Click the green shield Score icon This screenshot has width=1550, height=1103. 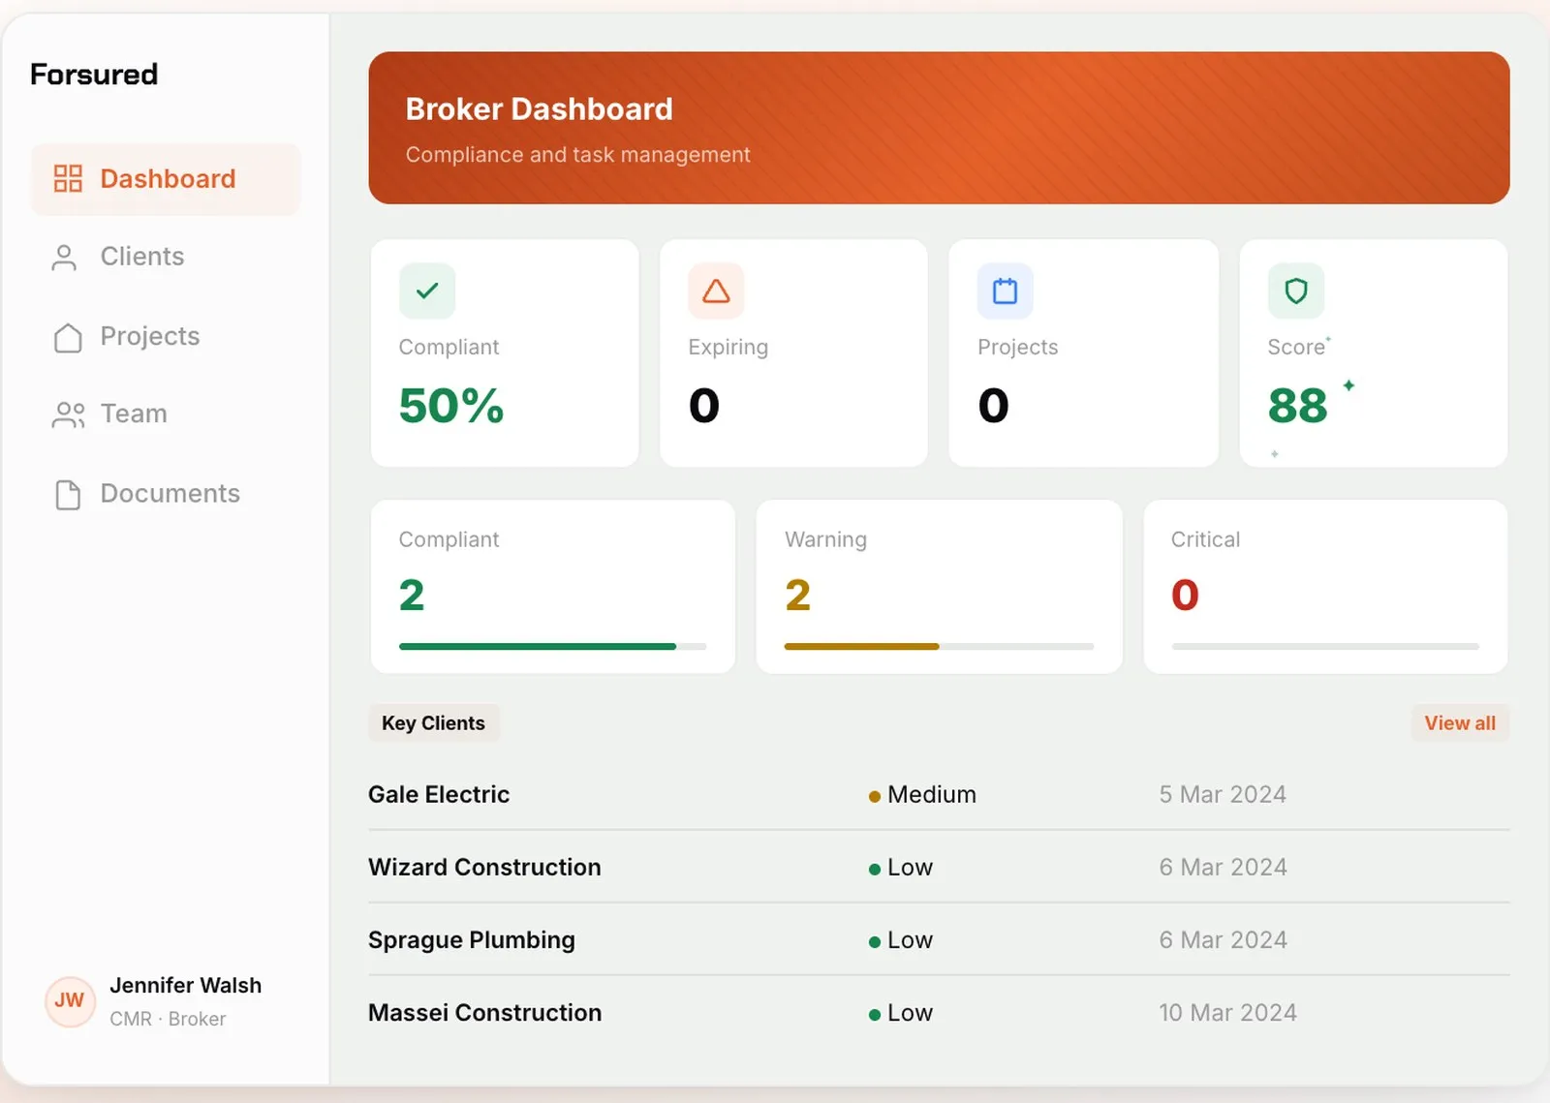coord(1296,291)
